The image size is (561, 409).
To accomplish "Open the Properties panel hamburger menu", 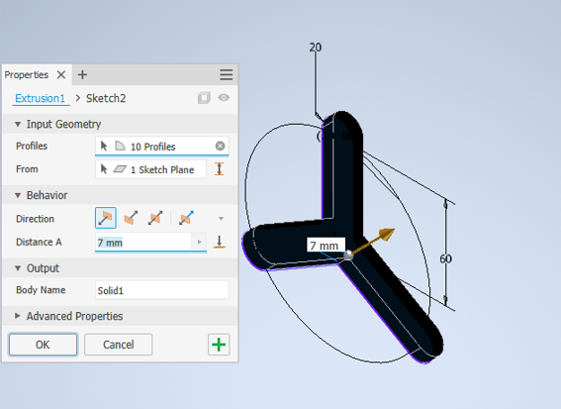I will click(x=227, y=75).
